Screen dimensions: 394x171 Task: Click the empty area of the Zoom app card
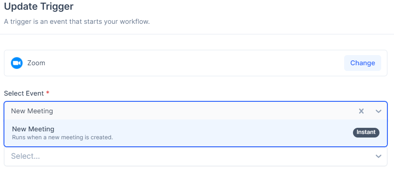[x=194, y=63]
